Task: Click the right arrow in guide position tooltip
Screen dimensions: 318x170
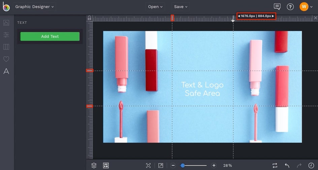Action: pyautogui.click(x=273, y=16)
